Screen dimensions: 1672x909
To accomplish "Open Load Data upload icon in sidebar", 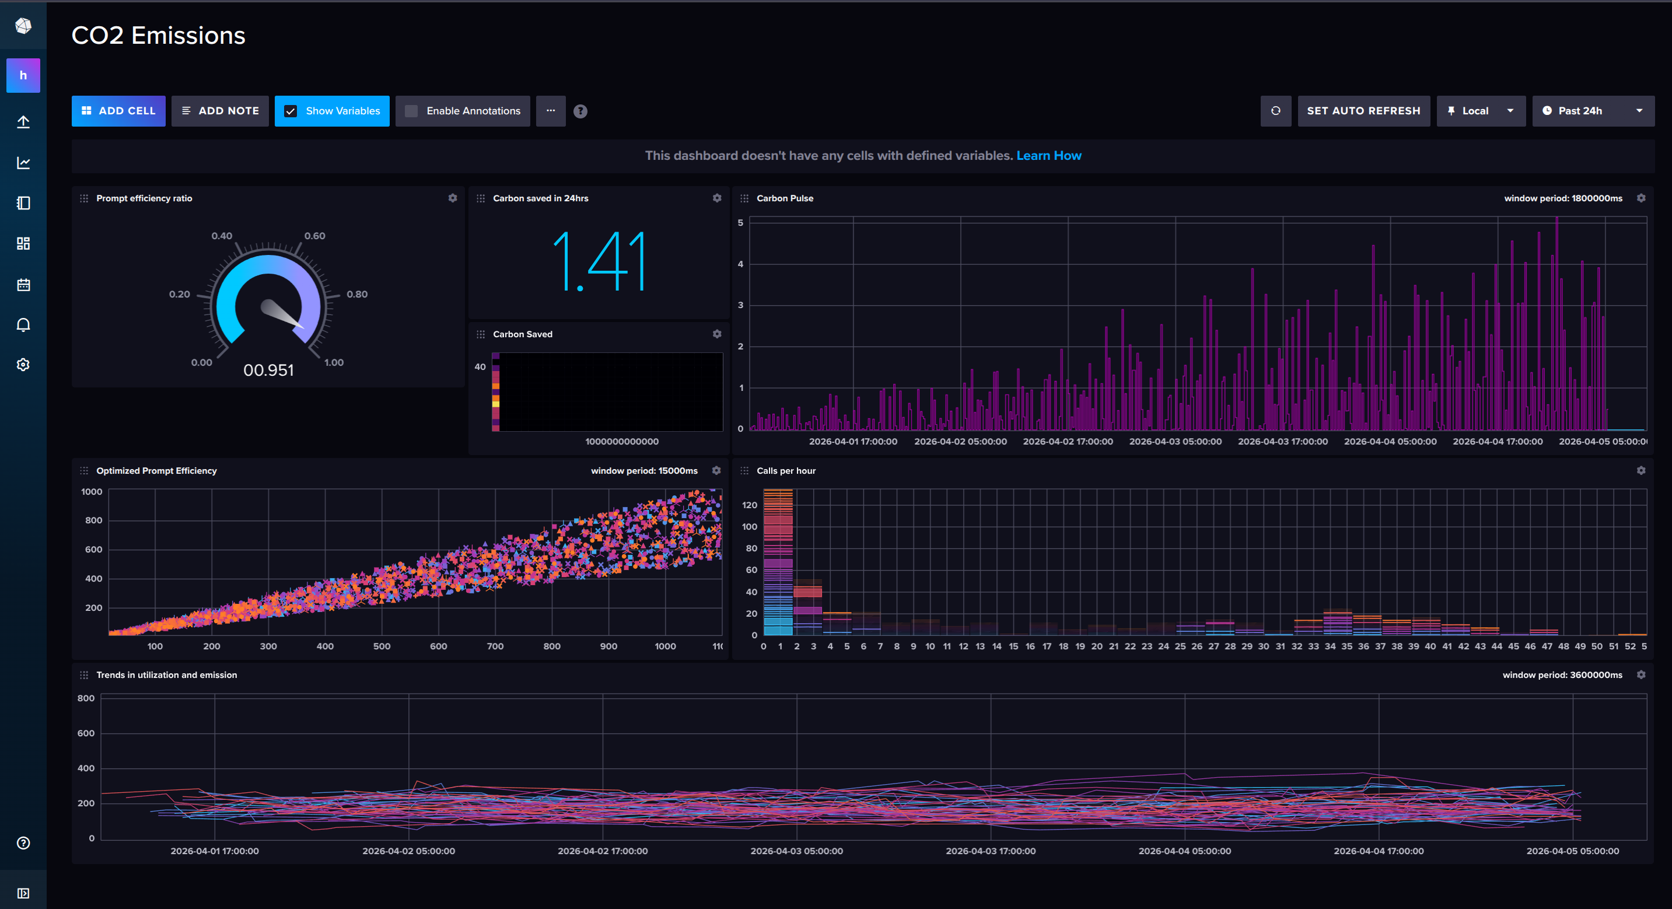I will pos(23,122).
